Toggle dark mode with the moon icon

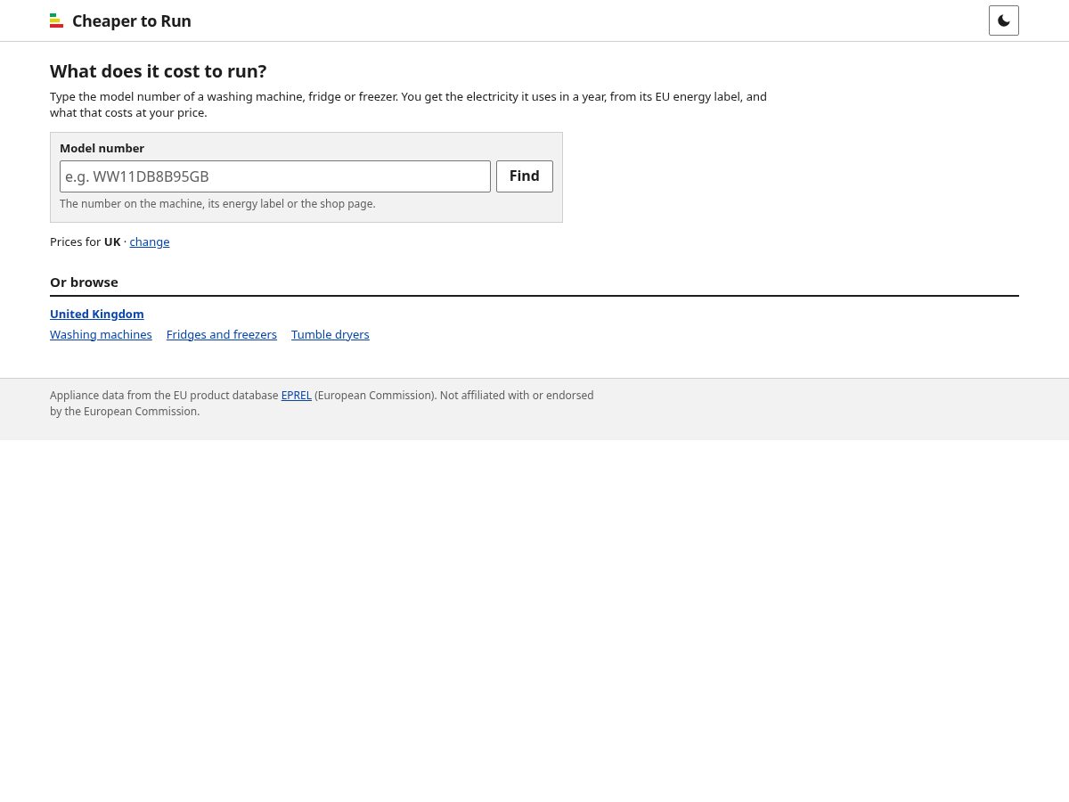(x=1004, y=20)
